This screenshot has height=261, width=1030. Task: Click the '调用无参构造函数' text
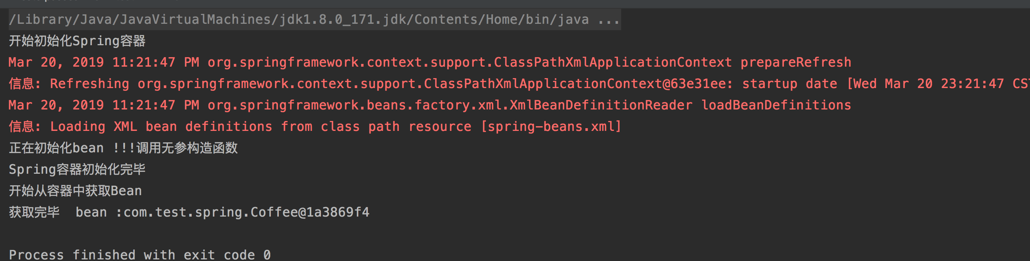tap(187, 148)
